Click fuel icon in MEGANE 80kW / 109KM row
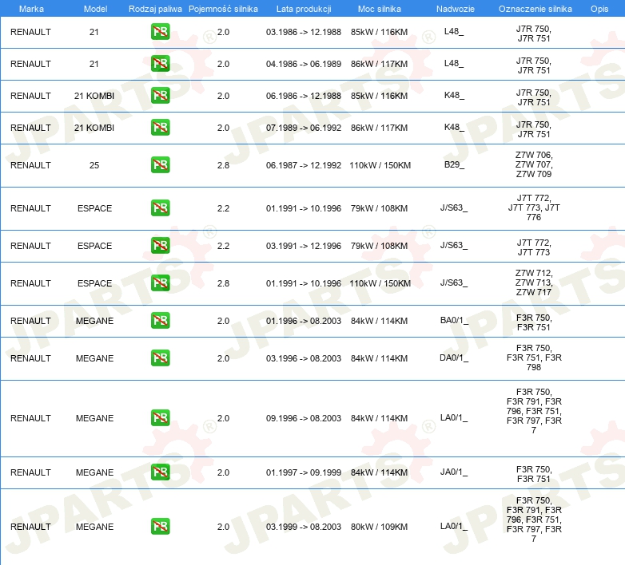Screen dimensions: 625x565 coord(160,526)
